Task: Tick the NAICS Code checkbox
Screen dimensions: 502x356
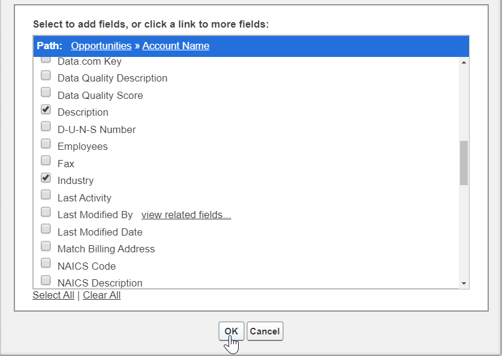Action: pos(46,263)
